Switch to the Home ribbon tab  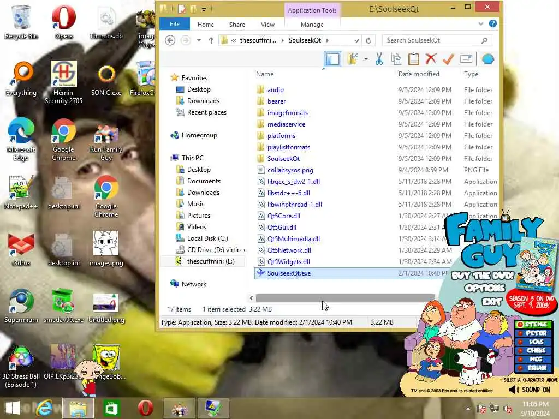pyautogui.click(x=206, y=25)
